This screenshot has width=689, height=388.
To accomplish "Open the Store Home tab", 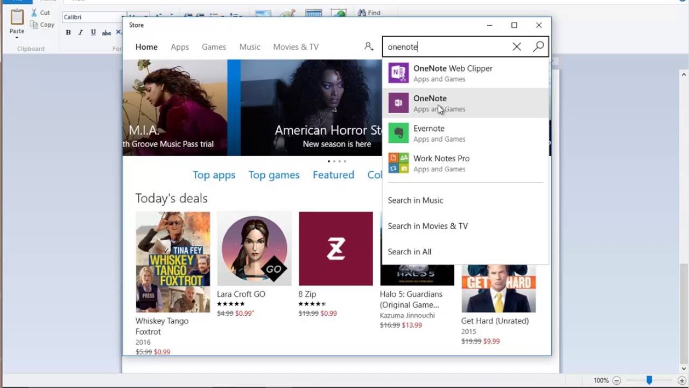I will pyautogui.click(x=146, y=47).
